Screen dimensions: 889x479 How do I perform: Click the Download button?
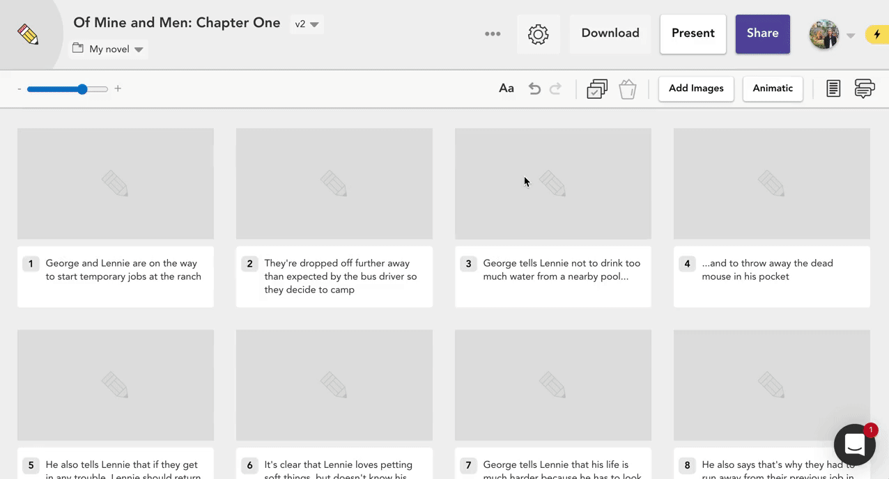pyautogui.click(x=610, y=33)
